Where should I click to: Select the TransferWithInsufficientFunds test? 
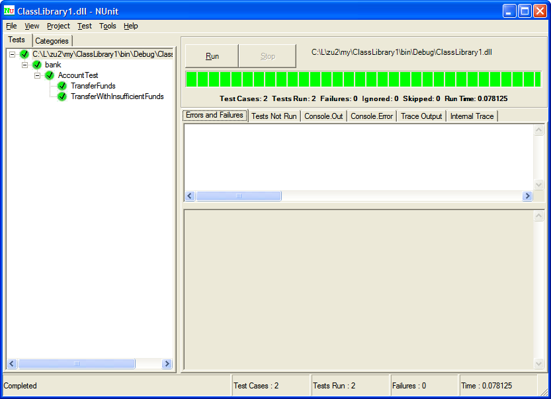117,96
